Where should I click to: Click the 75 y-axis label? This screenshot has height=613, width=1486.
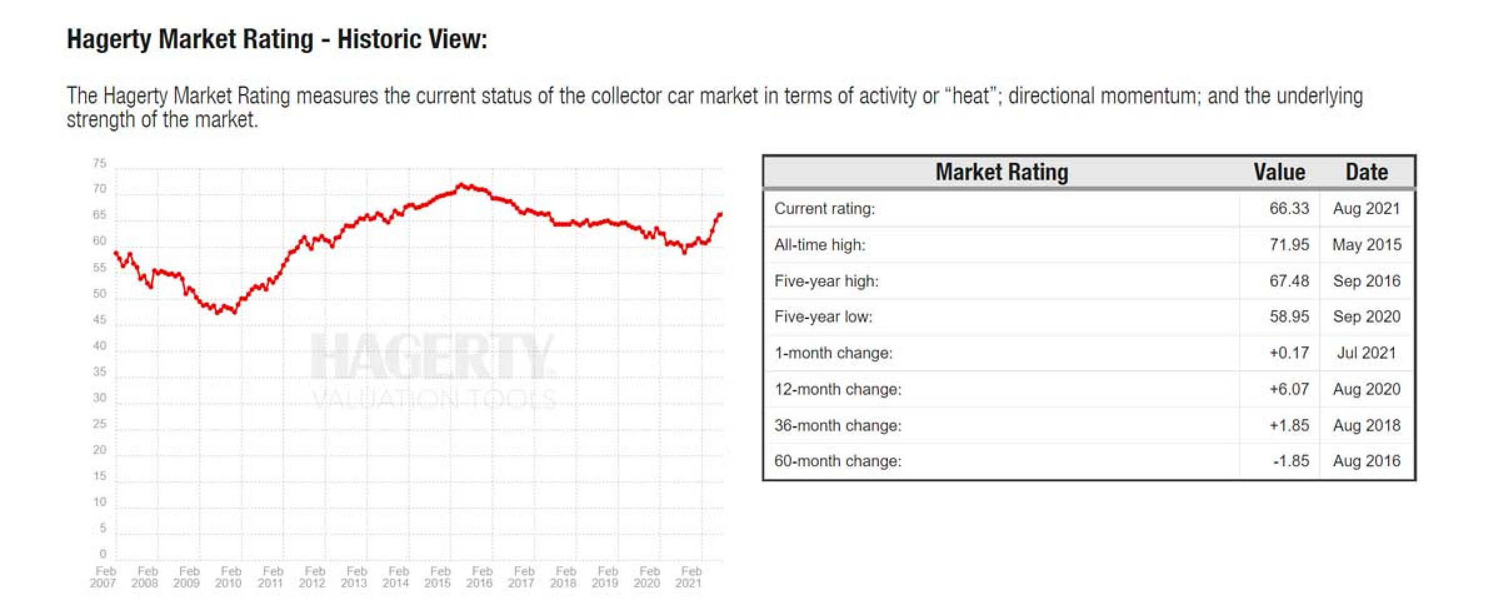point(100,164)
